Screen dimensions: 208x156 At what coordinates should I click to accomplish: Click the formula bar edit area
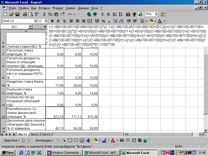pos(127,36)
